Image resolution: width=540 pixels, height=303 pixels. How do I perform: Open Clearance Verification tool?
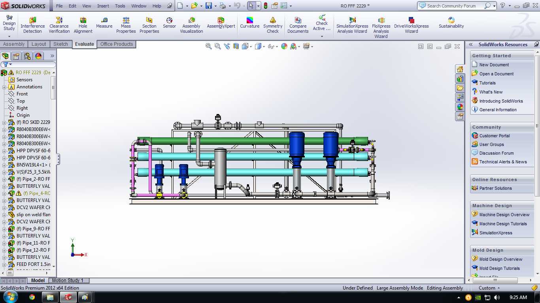click(59, 25)
